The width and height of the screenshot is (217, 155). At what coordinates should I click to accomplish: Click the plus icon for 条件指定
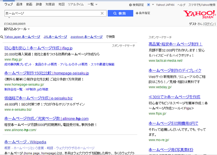coord(137,13)
